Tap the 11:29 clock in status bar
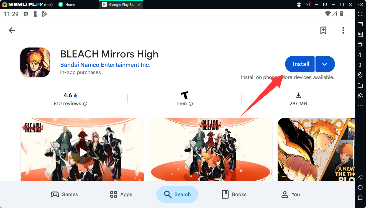The image size is (366, 208). click(x=11, y=14)
